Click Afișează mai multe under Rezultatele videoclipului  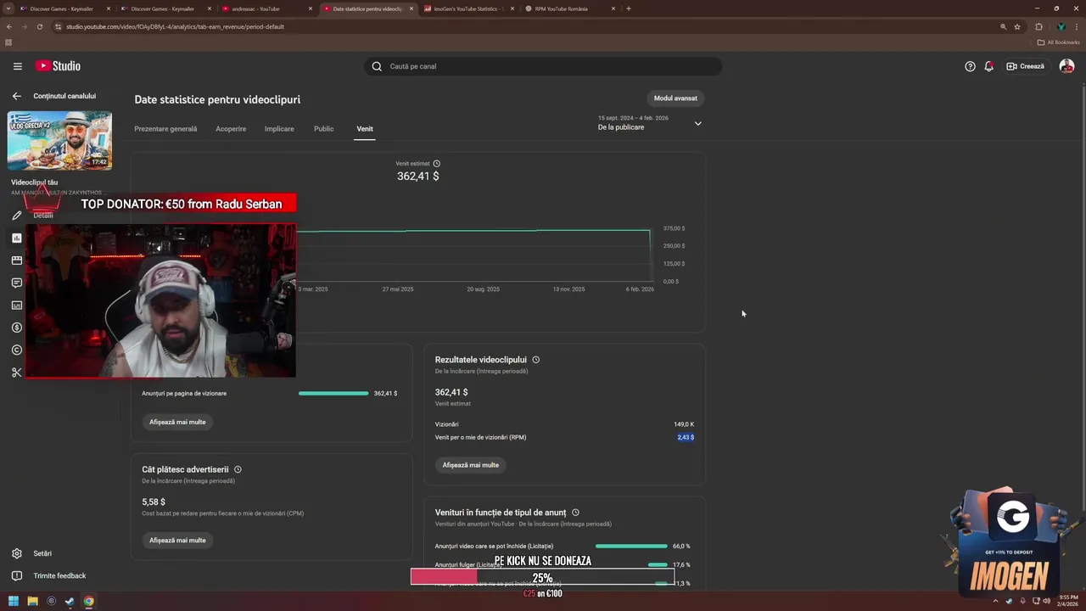tap(470, 465)
